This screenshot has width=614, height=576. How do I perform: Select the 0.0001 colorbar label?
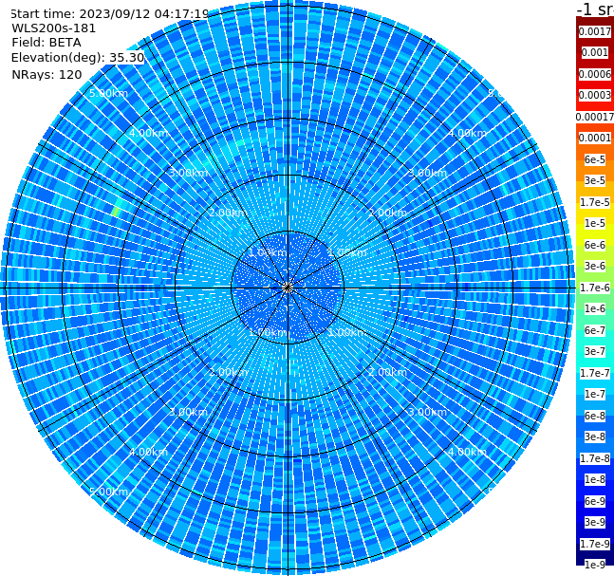595,138
